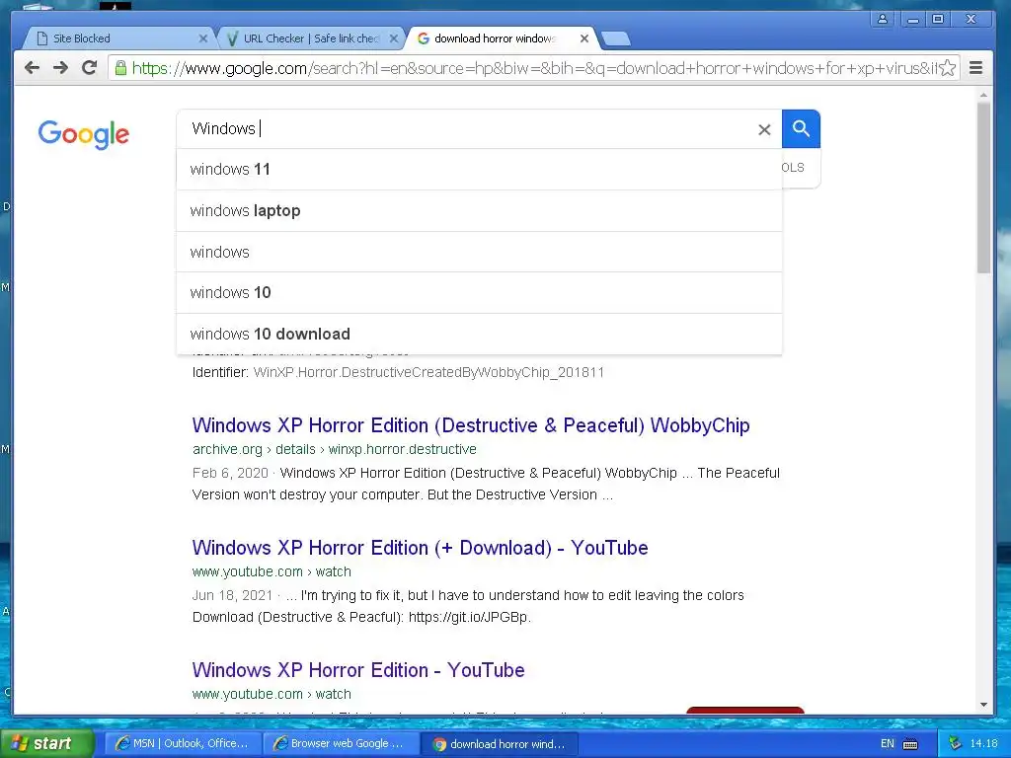Screen dimensions: 1011x758
Task: Bookmark this page with the star icon
Action: point(947,68)
